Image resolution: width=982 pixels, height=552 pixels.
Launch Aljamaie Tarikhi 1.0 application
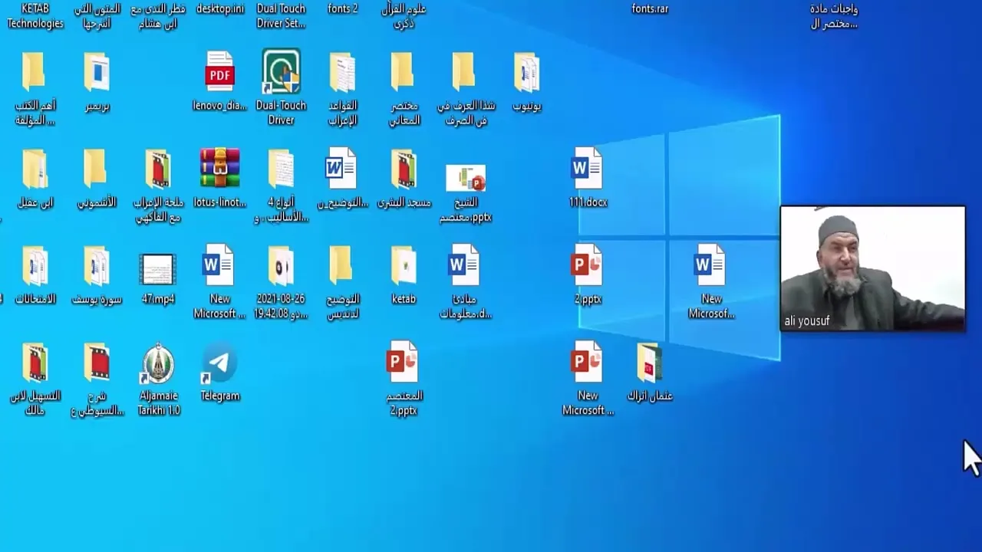159,363
